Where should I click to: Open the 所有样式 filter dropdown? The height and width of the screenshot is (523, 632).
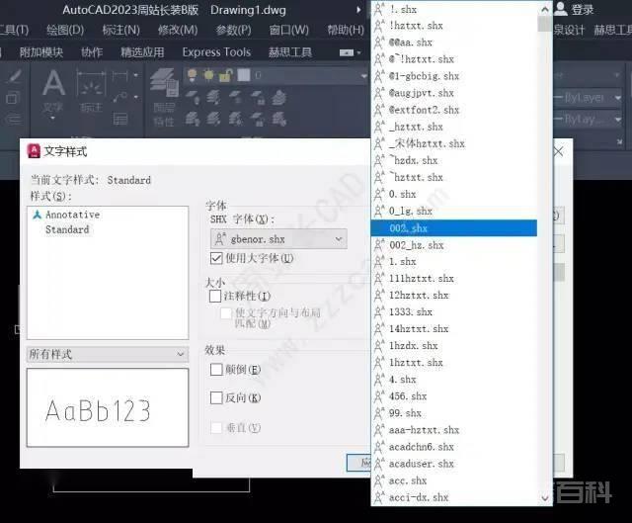(108, 354)
